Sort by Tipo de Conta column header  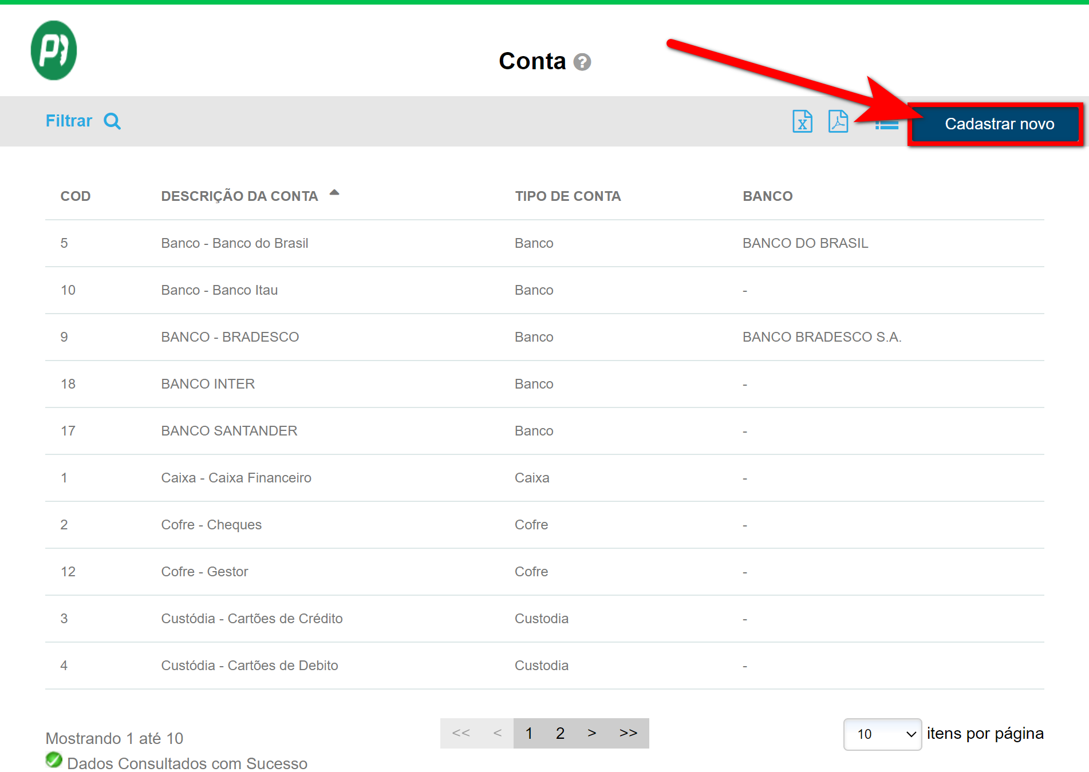click(567, 196)
